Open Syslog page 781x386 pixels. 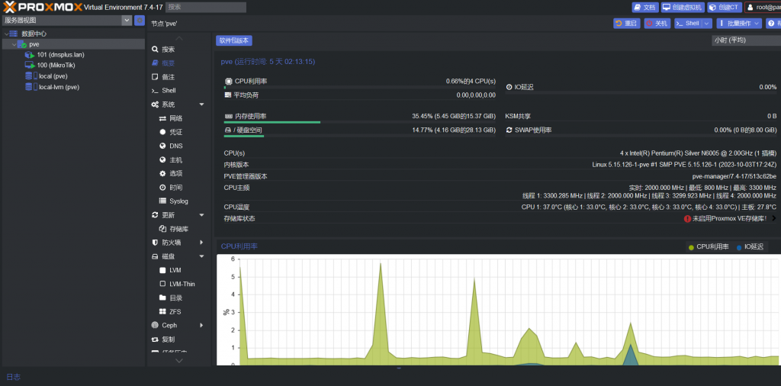(x=178, y=201)
